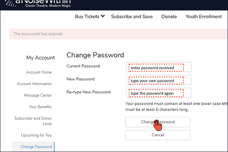This screenshot has height=152, width=228.
Task: Select Upcoming for You link
Action: pos(36,135)
